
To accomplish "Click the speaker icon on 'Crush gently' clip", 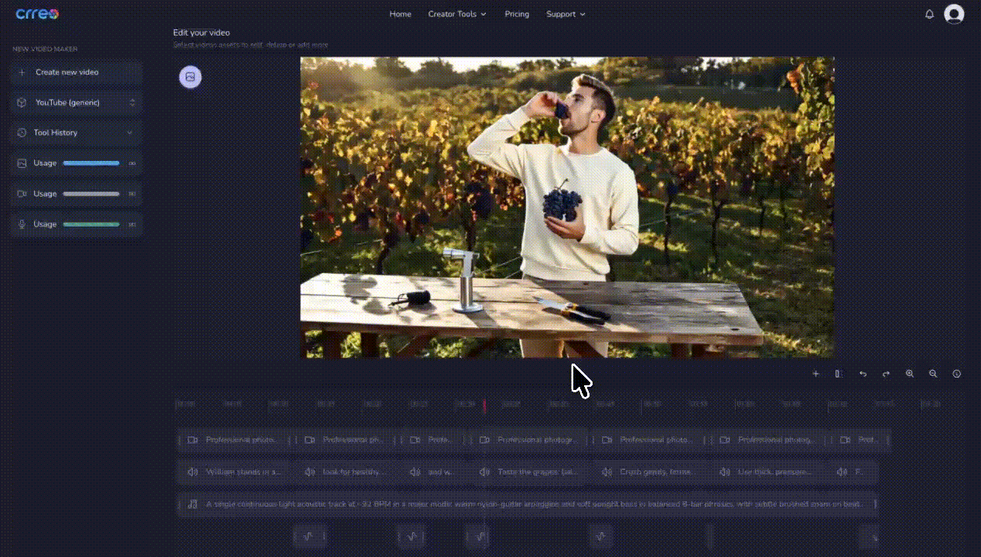I will 607,472.
